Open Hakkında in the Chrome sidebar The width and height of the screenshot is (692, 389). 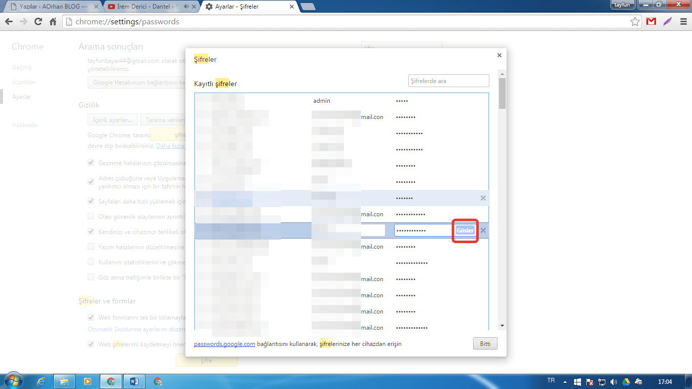pos(25,125)
